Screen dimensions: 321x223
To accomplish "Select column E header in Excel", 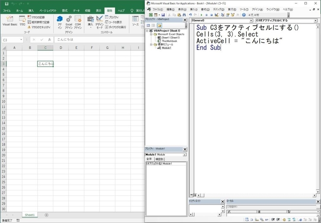I will (76, 48).
